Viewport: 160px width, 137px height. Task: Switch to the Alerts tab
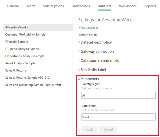(x=31, y=6)
